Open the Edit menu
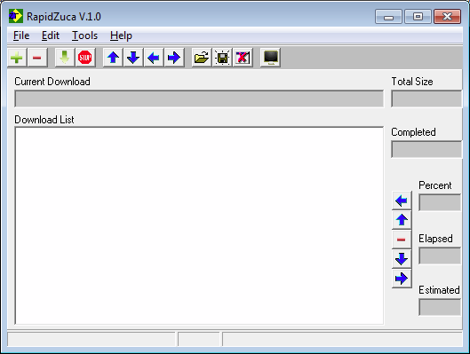This screenshot has height=354, width=470. (51, 35)
